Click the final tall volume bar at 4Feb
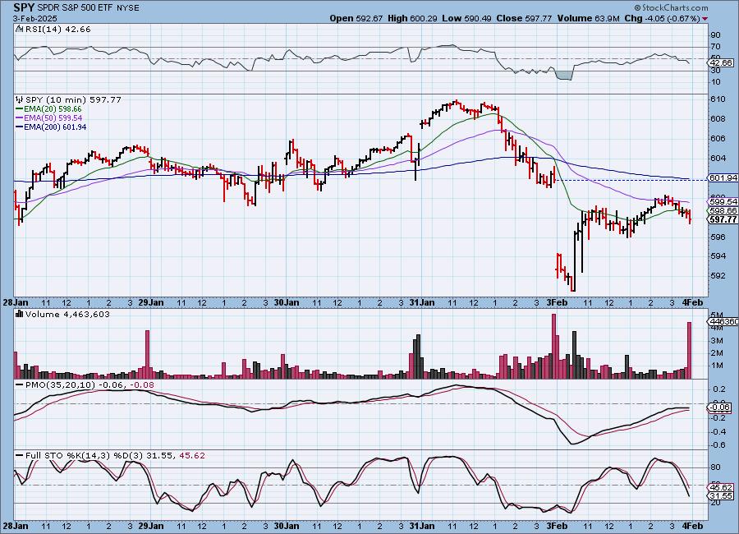The height and width of the screenshot is (534, 739). click(x=689, y=351)
